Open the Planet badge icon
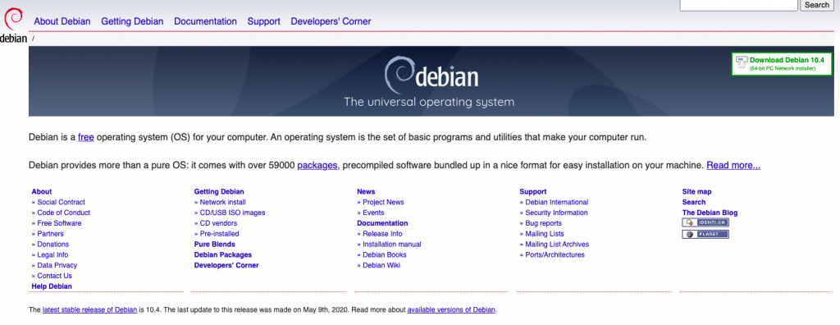 [x=705, y=235]
